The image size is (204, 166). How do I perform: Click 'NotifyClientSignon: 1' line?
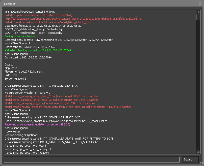pyautogui.click(x=17, y=43)
